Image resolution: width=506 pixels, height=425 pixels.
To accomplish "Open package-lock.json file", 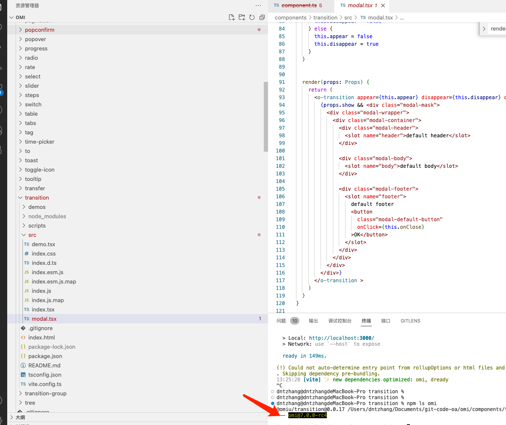I will pyautogui.click(x=52, y=347).
